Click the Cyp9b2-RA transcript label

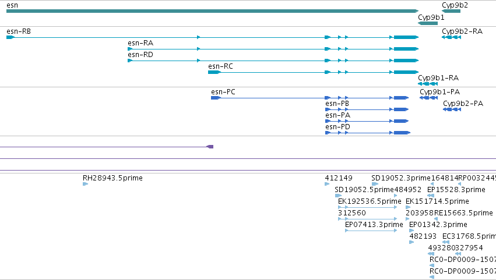tap(462, 31)
